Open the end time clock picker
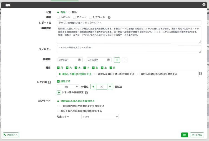This screenshot has height=141, width=209. click(108, 60)
